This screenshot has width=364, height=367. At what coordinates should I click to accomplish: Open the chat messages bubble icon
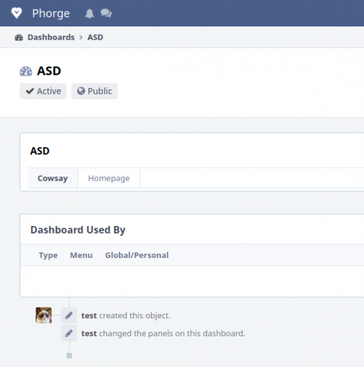106,13
